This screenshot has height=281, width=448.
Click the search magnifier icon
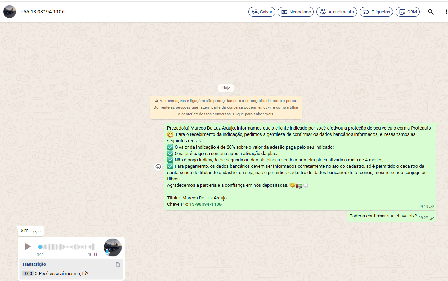(431, 12)
